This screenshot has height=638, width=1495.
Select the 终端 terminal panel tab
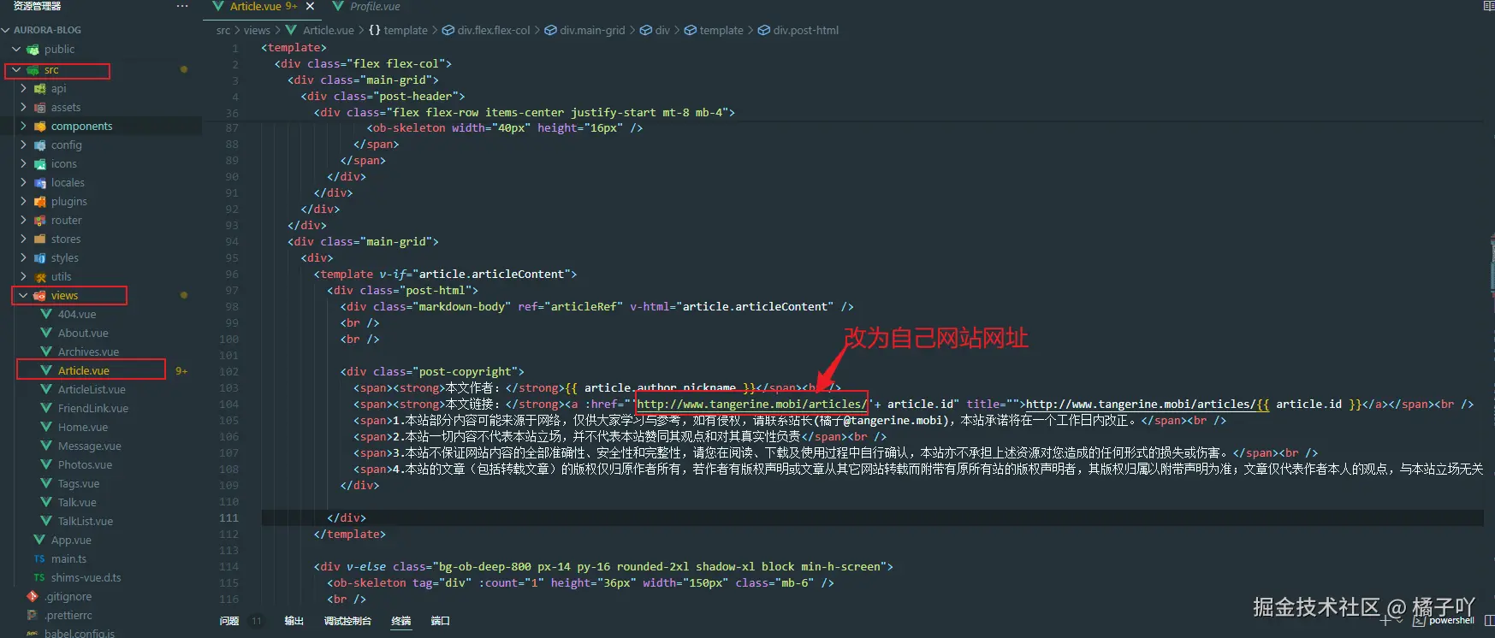point(400,621)
